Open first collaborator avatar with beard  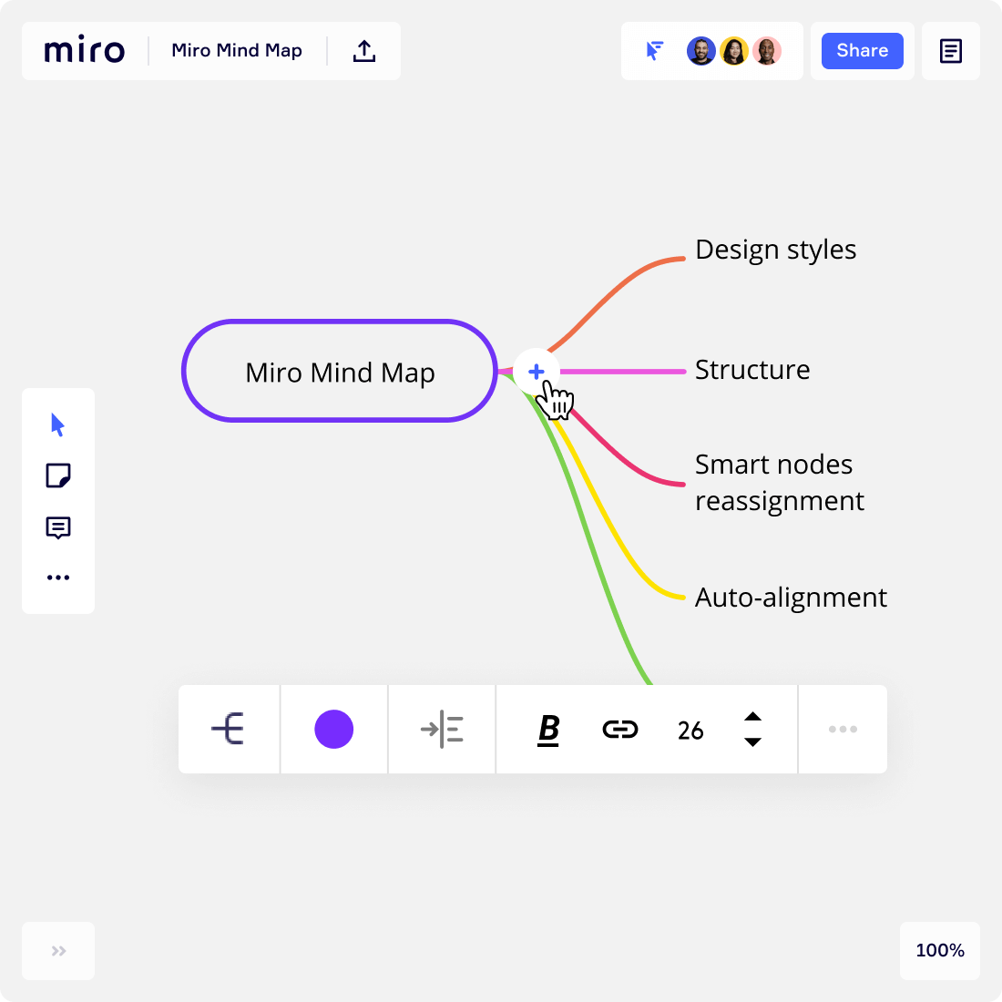point(701,50)
